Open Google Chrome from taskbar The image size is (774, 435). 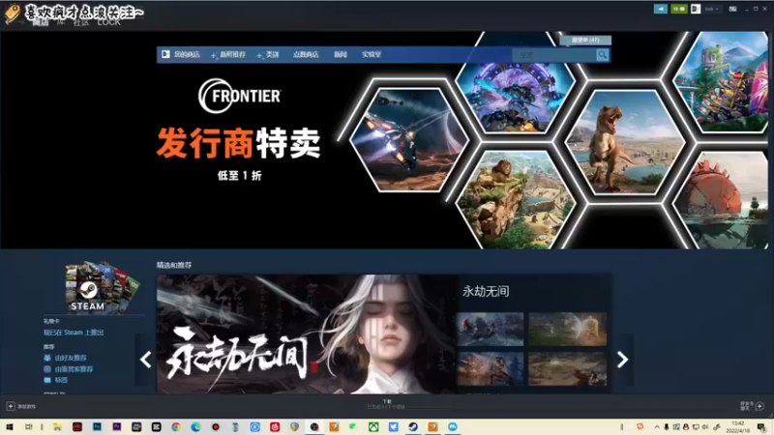click(176, 426)
